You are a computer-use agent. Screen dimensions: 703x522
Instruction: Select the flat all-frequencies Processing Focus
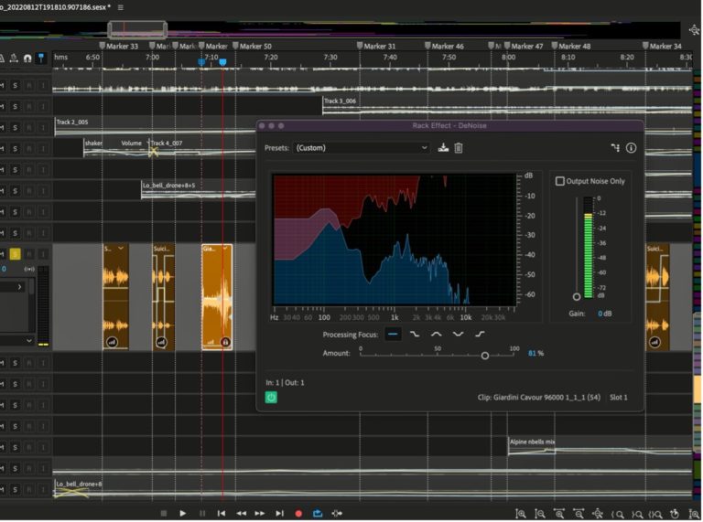click(x=393, y=335)
